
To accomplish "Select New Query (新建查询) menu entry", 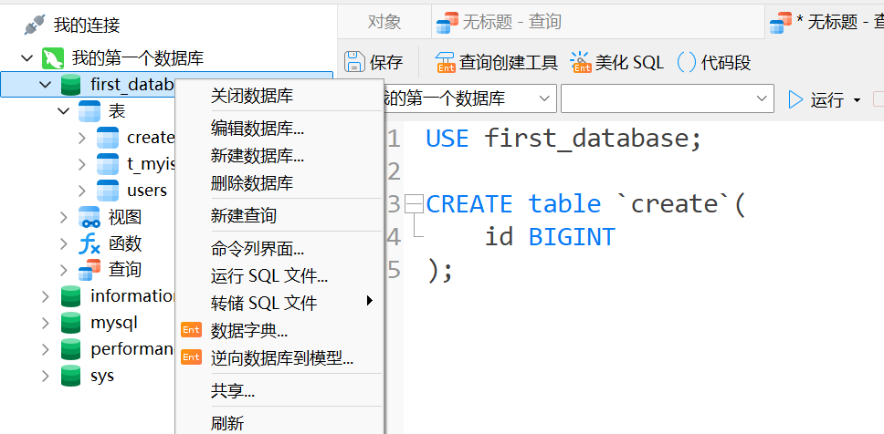I will [244, 216].
